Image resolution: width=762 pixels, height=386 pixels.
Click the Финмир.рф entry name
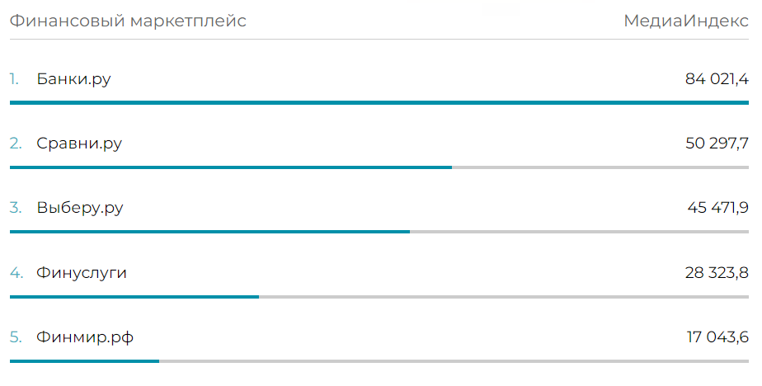[85, 337]
